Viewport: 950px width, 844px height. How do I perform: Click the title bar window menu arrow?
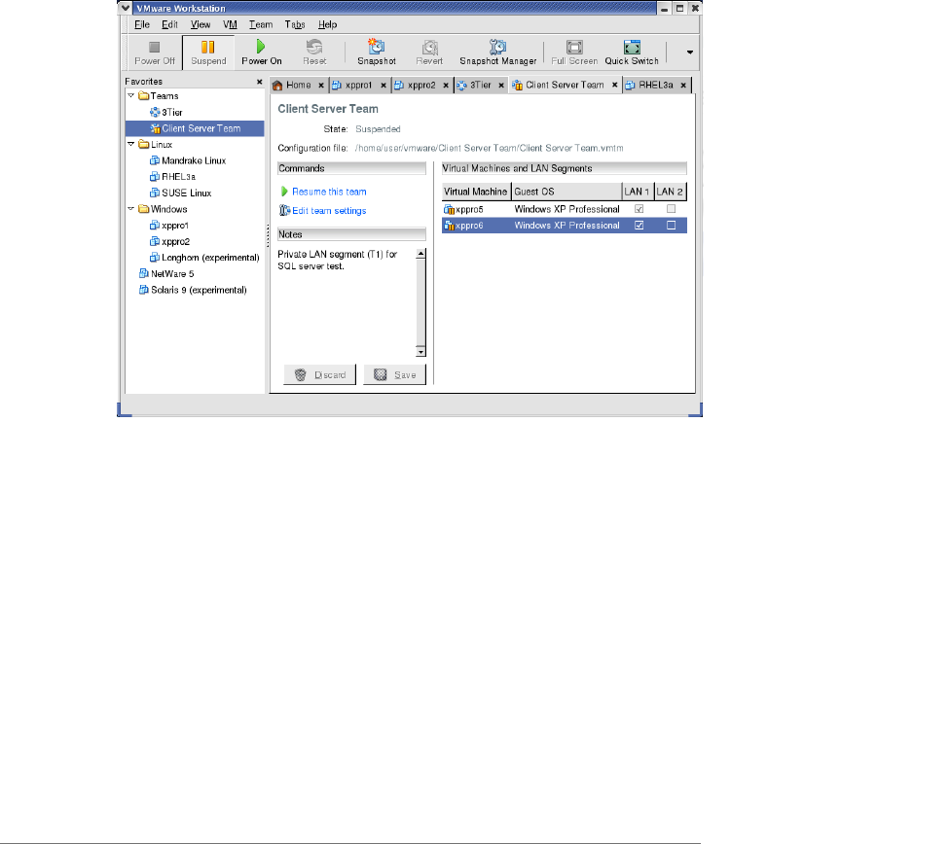pyautogui.click(x=125, y=8)
